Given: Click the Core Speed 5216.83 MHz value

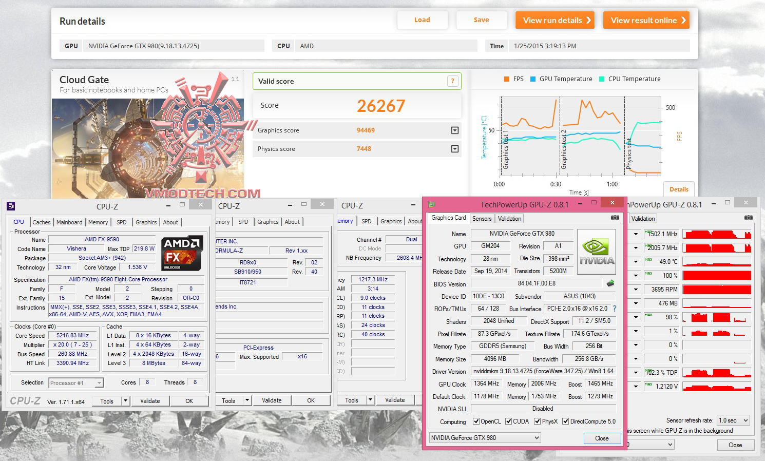Looking at the screenshot, I should (73, 335).
